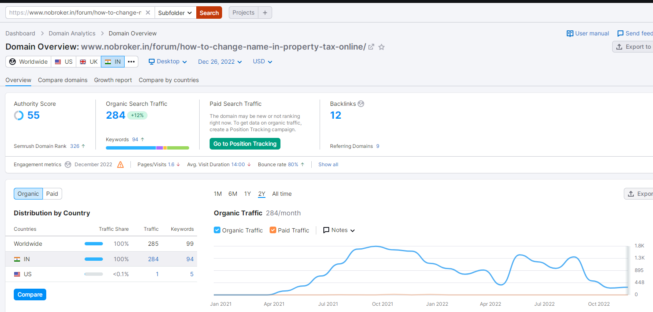This screenshot has height=312, width=653.
Task: Click the Backlinks count 12
Action: 335,115
